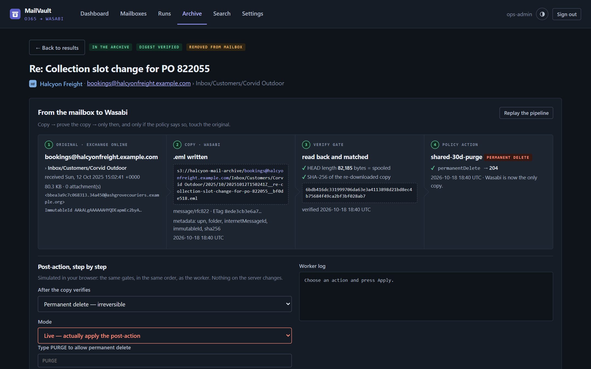The width and height of the screenshot is (591, 369).
Task: Click the step 4 Policy Action circle icon
Action: pyautogui.click(x=435, y=145)
